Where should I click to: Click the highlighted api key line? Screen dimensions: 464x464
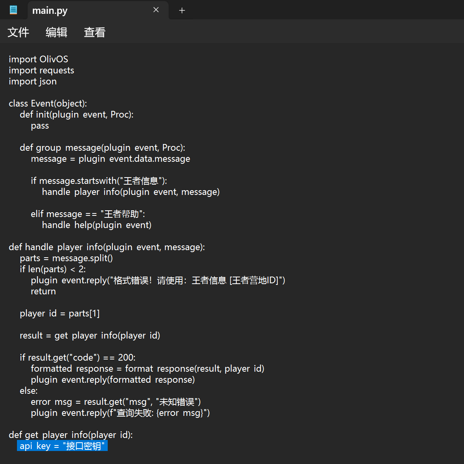[62, 446]
